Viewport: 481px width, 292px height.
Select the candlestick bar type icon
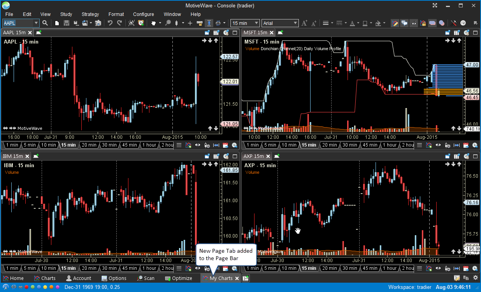pos(176,23)
